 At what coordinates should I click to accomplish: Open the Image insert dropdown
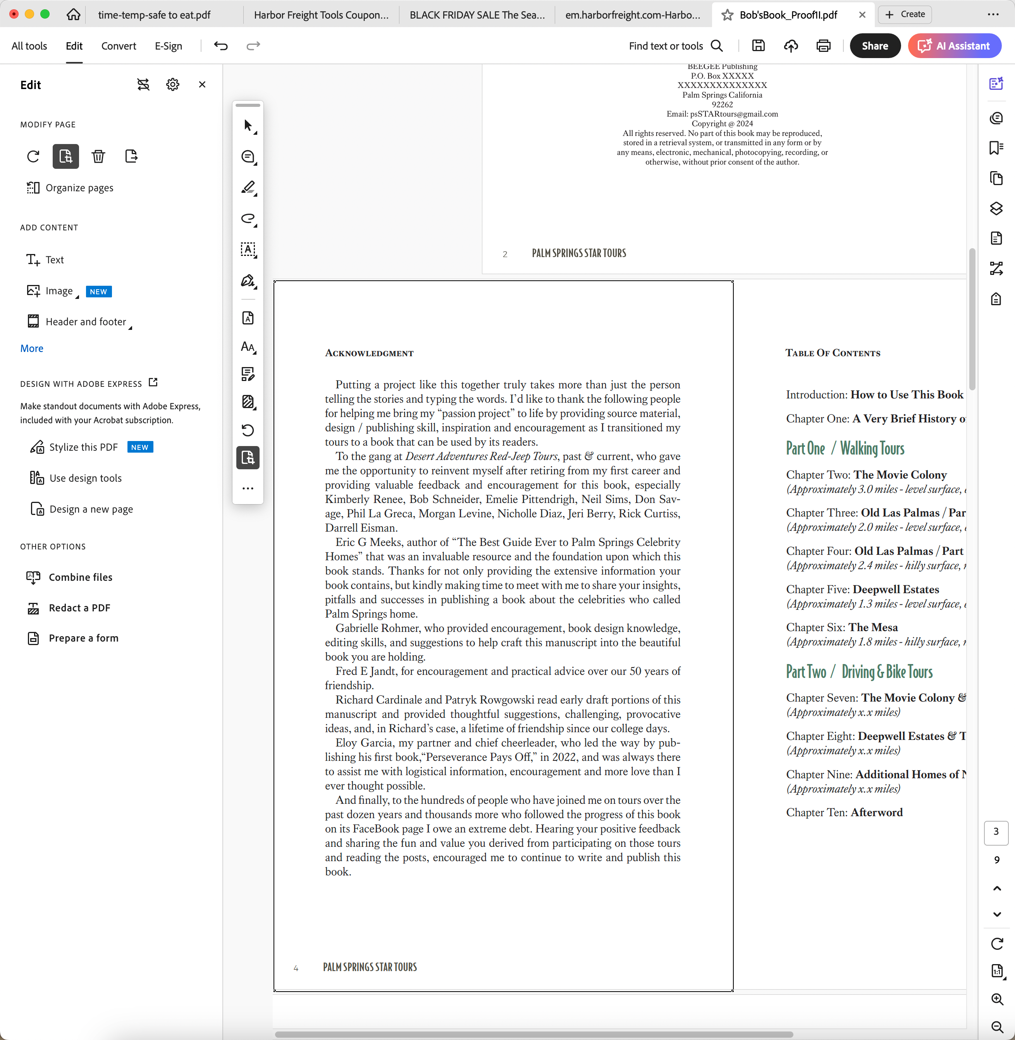(78, 295)
